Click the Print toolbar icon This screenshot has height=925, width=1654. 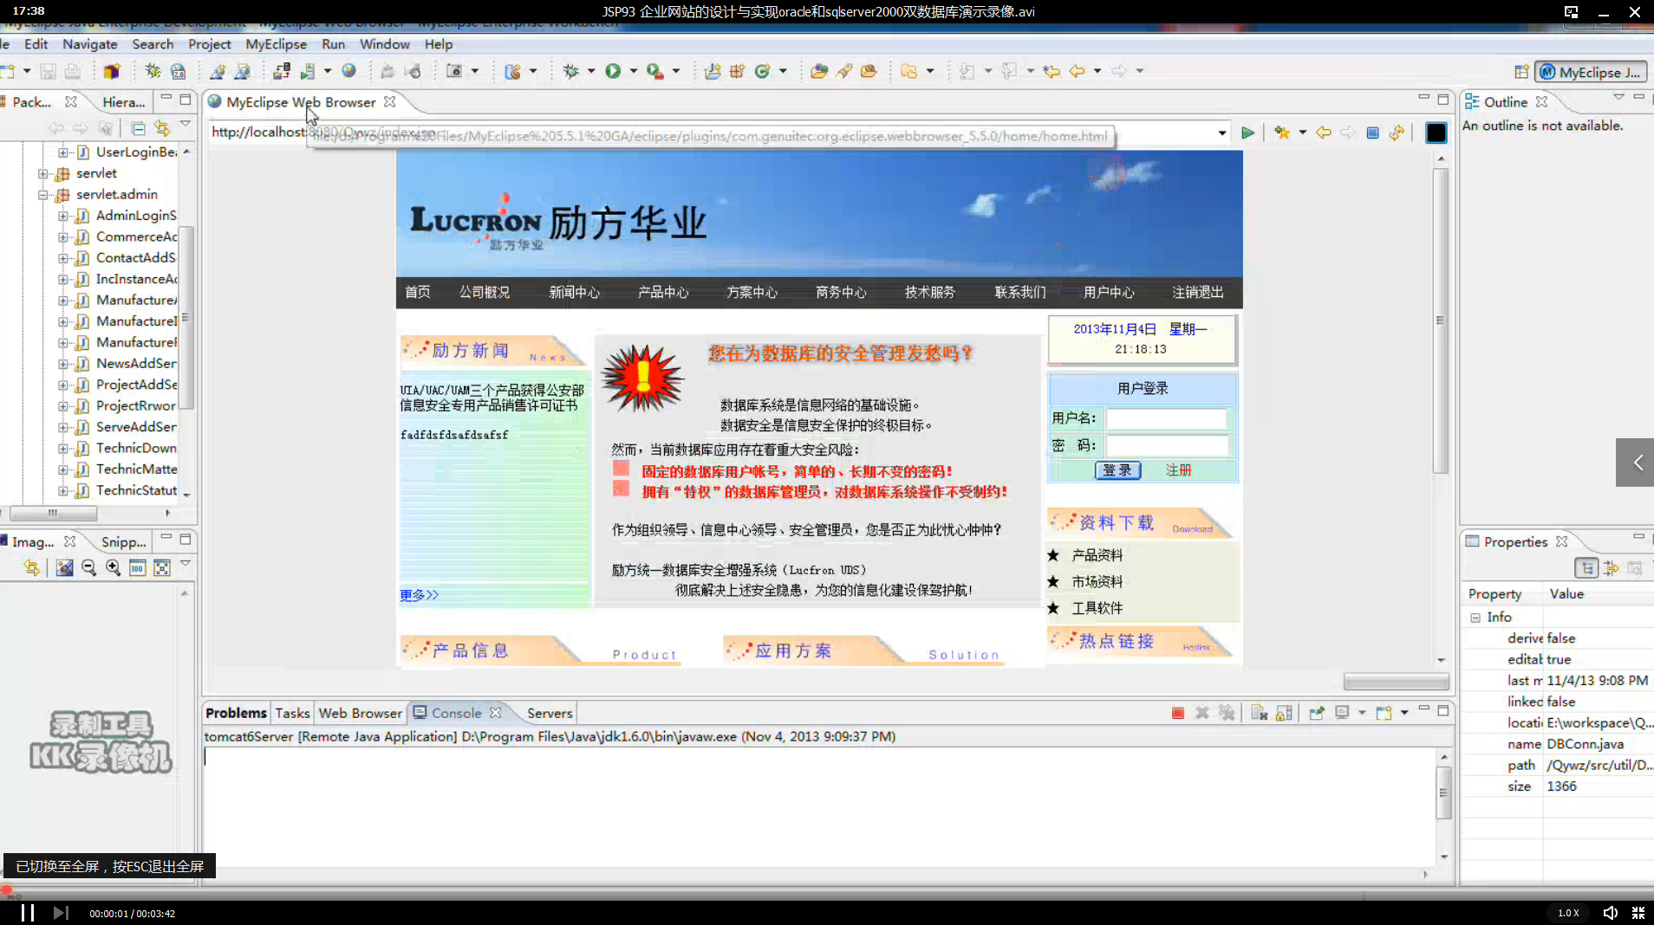point(73,71)
